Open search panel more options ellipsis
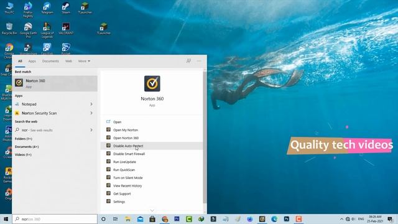Screen dimensions: 398x224 coord(199,61)
